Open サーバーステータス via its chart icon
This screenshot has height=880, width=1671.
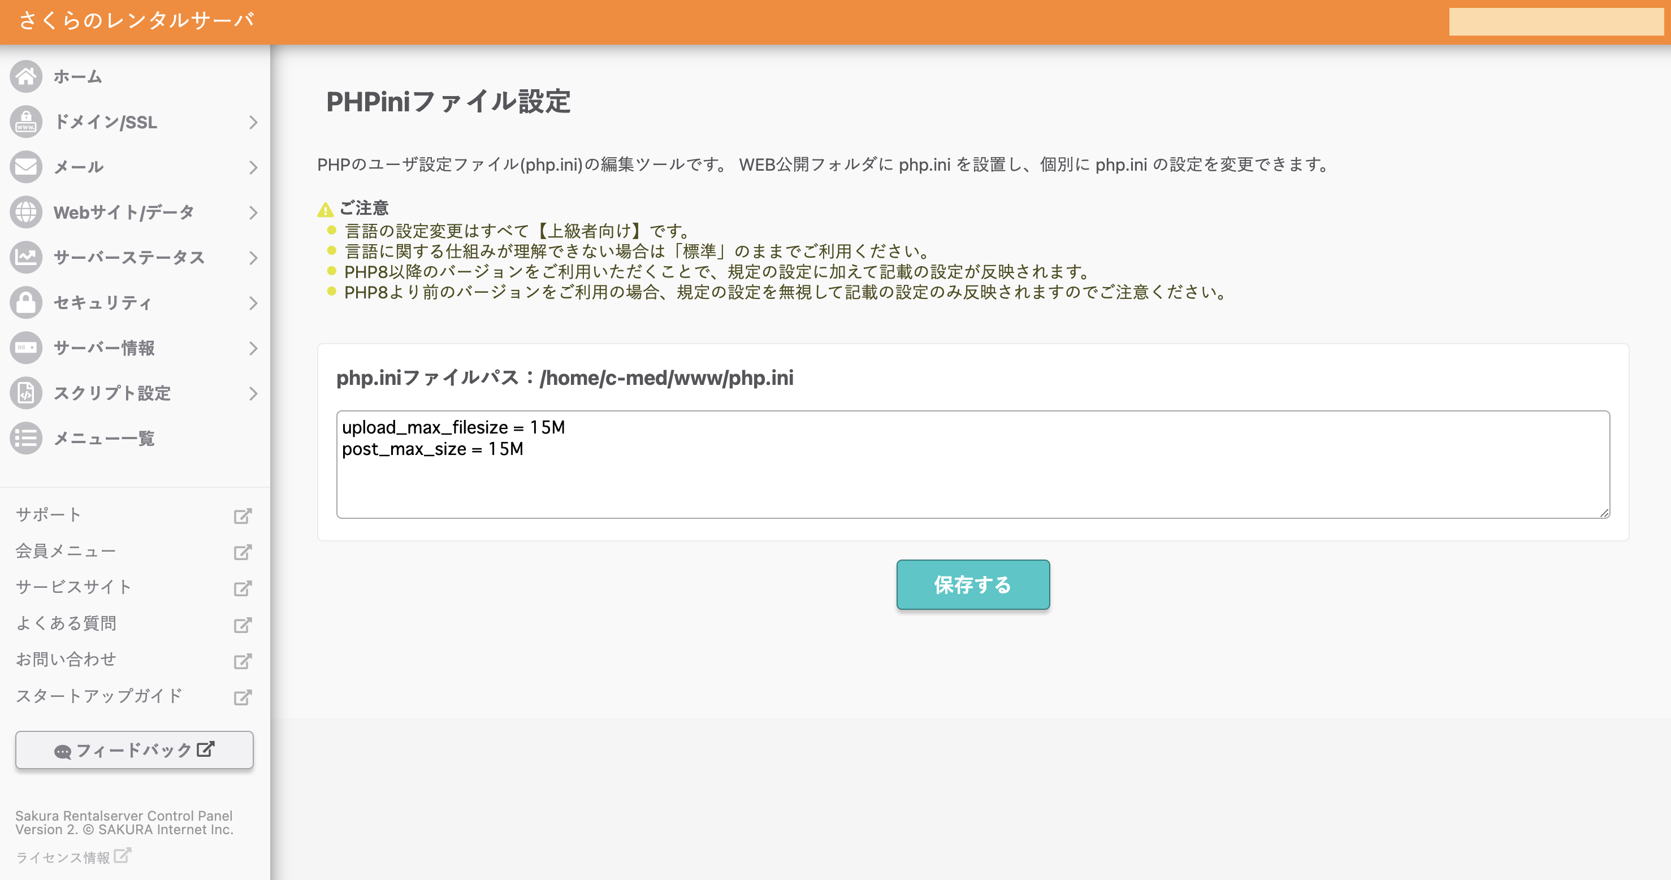click(26, 257)
